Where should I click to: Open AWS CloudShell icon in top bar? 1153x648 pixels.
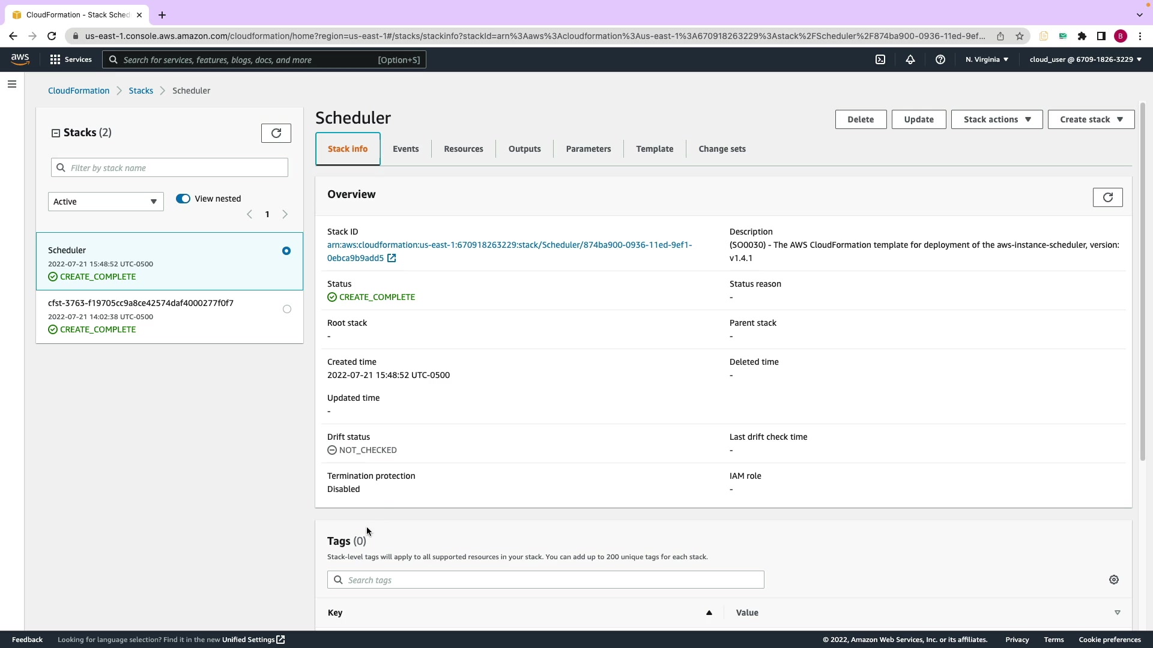[880, 59]
